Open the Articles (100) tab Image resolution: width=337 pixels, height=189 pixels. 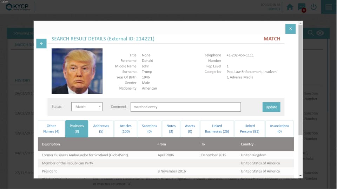click(x=126, y=129)
